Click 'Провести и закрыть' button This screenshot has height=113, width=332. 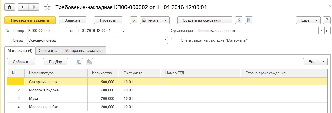30,20
